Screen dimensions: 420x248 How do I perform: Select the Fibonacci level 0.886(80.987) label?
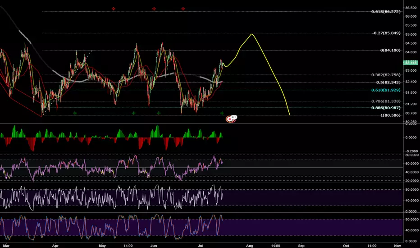(x=386, y=108)
